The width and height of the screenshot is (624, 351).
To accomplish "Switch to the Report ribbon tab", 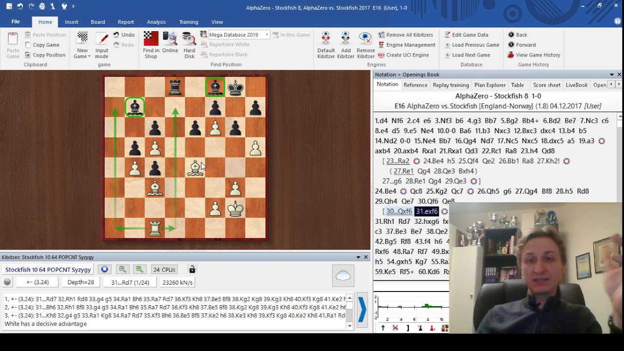I will click(x=126, y=22).
